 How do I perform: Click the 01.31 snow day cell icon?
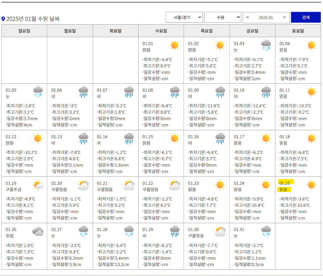(266, 231)
